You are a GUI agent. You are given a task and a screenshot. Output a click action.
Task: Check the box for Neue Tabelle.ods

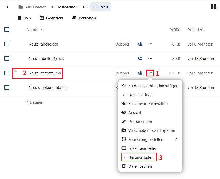[7, 44]
